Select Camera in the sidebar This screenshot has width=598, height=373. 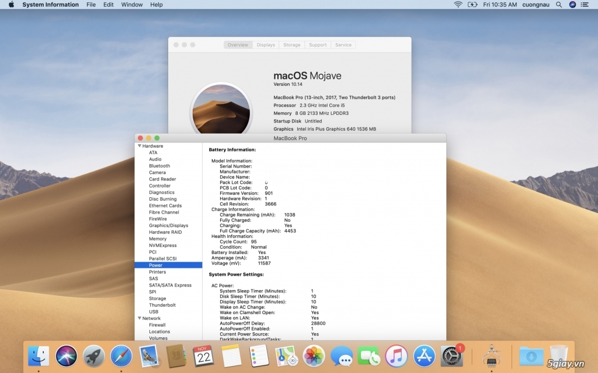(157, 172)
